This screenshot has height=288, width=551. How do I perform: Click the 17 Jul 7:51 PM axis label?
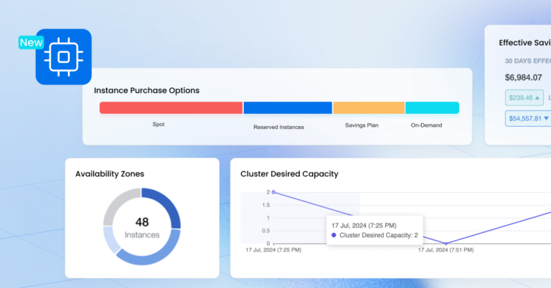446,251
